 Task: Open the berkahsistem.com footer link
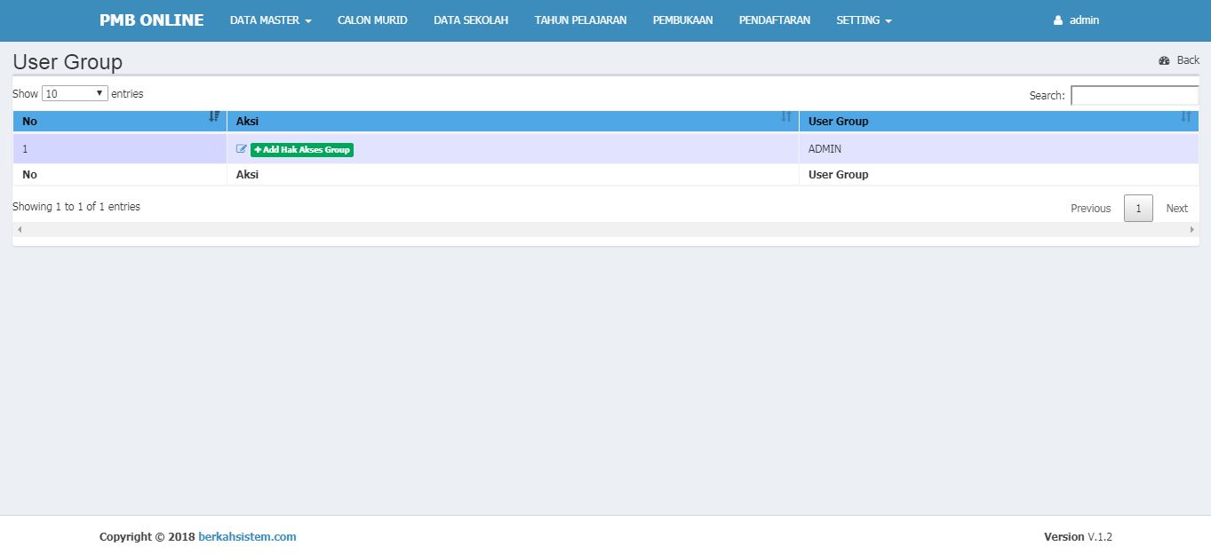tap(247, 537)
